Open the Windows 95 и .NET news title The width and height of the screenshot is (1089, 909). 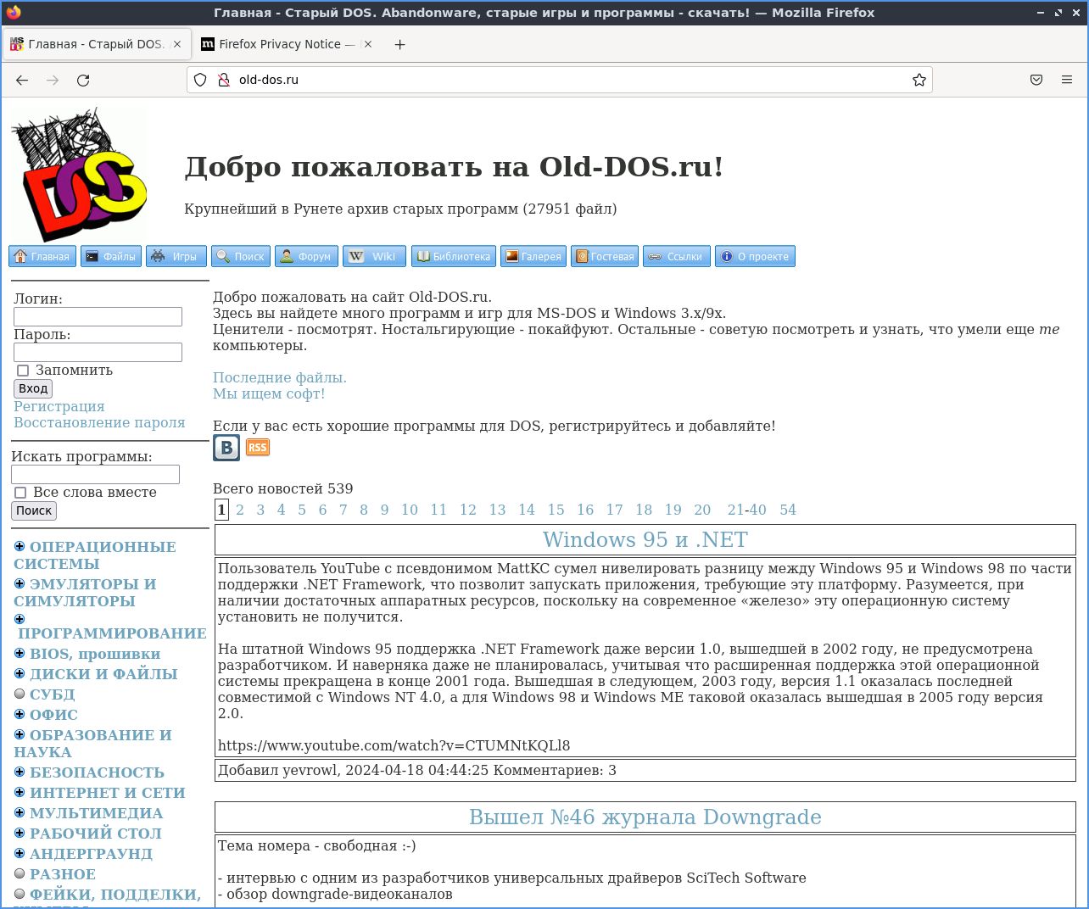645,540
